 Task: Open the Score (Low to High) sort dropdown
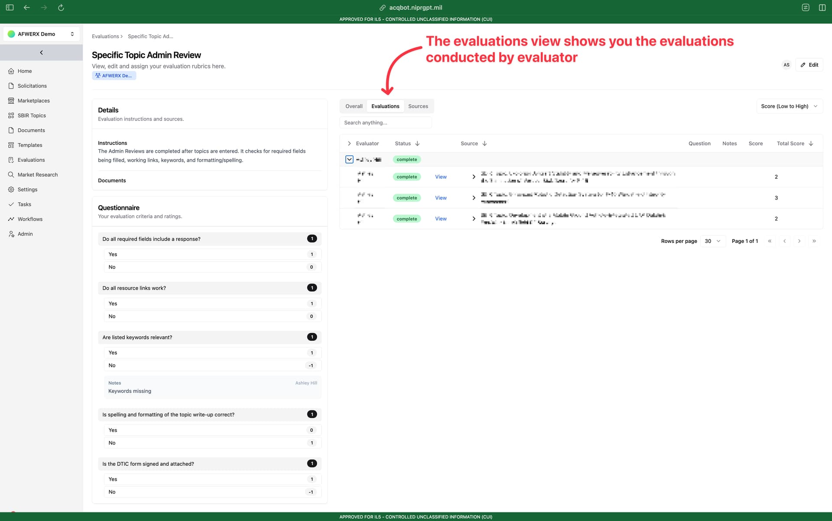[789, 106]
